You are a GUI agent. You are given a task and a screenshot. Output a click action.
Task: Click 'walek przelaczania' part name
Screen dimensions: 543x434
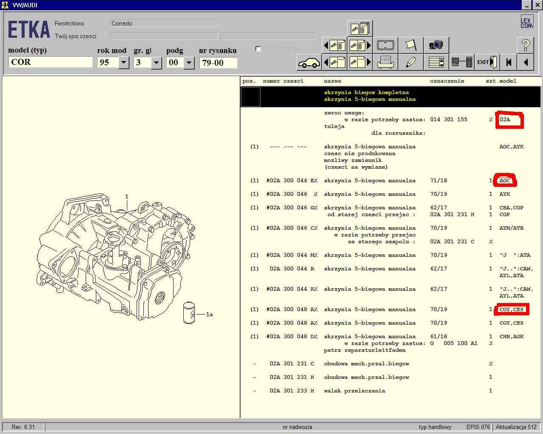tap(354, 391)
